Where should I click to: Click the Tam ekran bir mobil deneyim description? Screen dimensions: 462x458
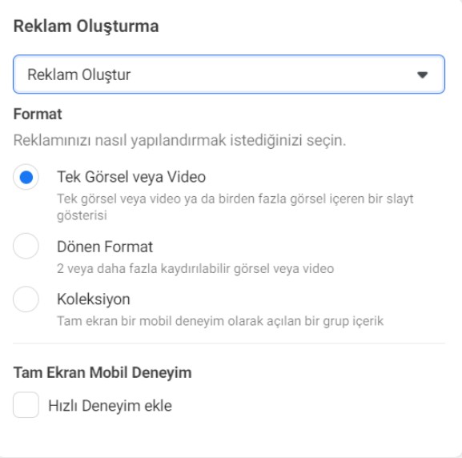point(220,321)
